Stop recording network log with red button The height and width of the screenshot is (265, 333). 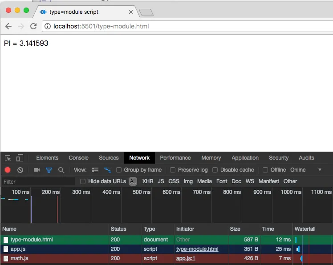pyautogui.click(x=8, y=170)
